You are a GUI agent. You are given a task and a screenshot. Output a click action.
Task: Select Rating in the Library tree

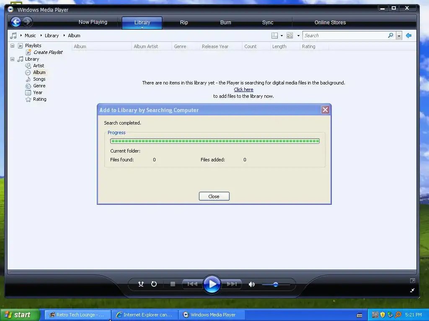point(40,99)
